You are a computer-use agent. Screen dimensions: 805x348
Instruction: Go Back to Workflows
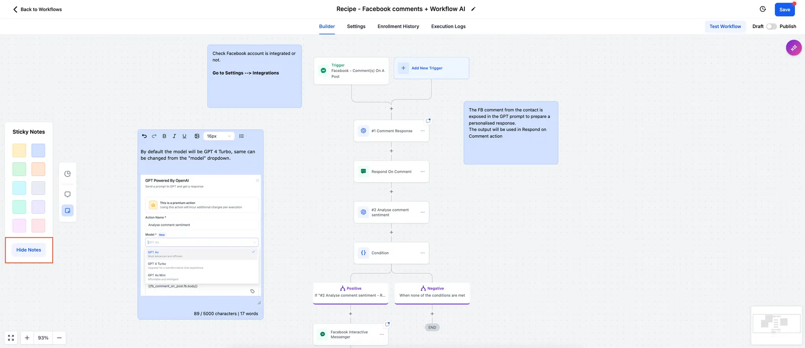point(37,10)
